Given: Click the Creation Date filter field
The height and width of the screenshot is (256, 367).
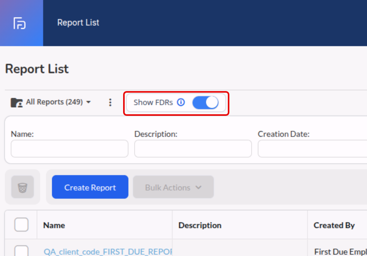Looking at the screenshot, I should click(312, 149).
